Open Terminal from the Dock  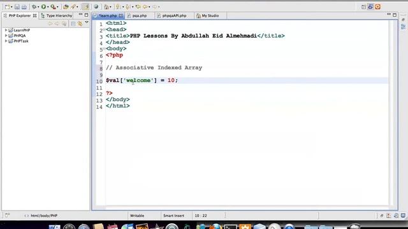coord(231,227)
